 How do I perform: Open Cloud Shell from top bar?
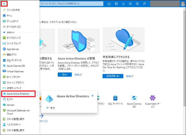coord(109,4)
